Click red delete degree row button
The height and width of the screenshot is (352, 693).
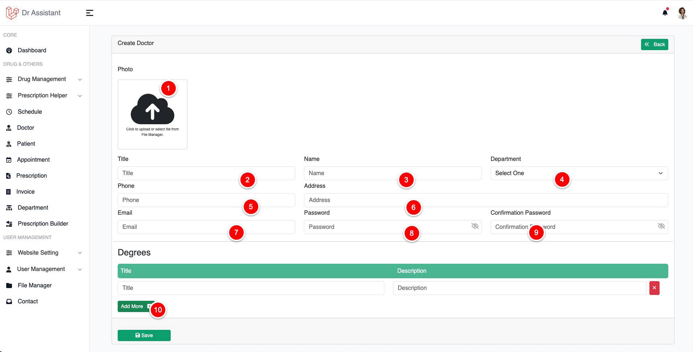pos(654,288)
